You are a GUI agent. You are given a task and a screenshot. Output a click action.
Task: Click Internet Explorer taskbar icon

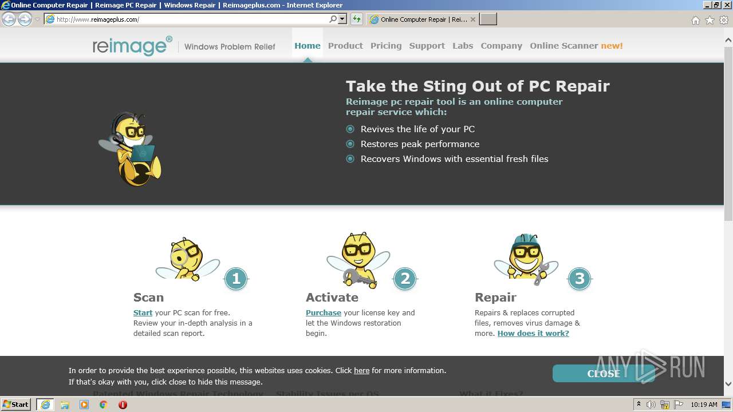pyautogui.click(x=45, y=405)
